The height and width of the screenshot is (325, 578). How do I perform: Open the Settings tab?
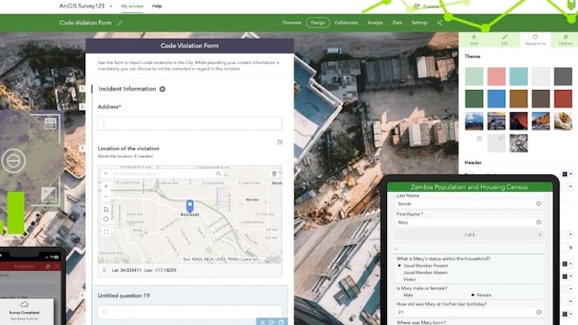click(x=419, y=23)
